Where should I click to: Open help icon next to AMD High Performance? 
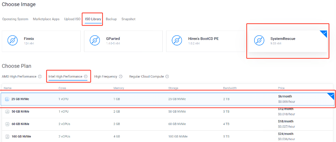pyautogui.click(x=40, y=76)
